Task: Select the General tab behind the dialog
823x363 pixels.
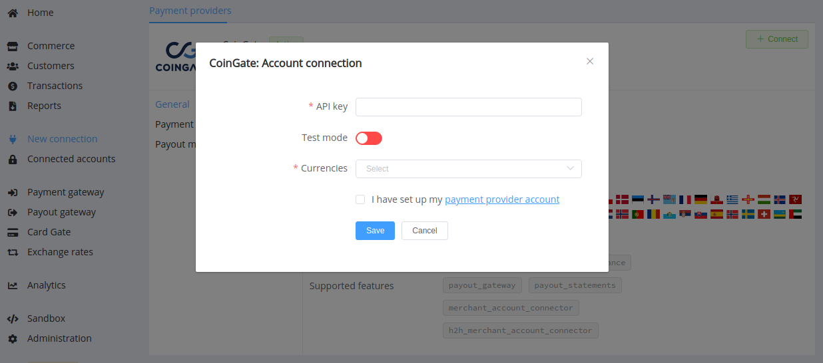Action: (172, 104)
